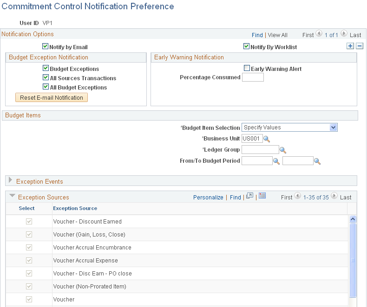Click View All in Notification Options
The height and width of the screenshot is (307, 367).
[278, 35]
